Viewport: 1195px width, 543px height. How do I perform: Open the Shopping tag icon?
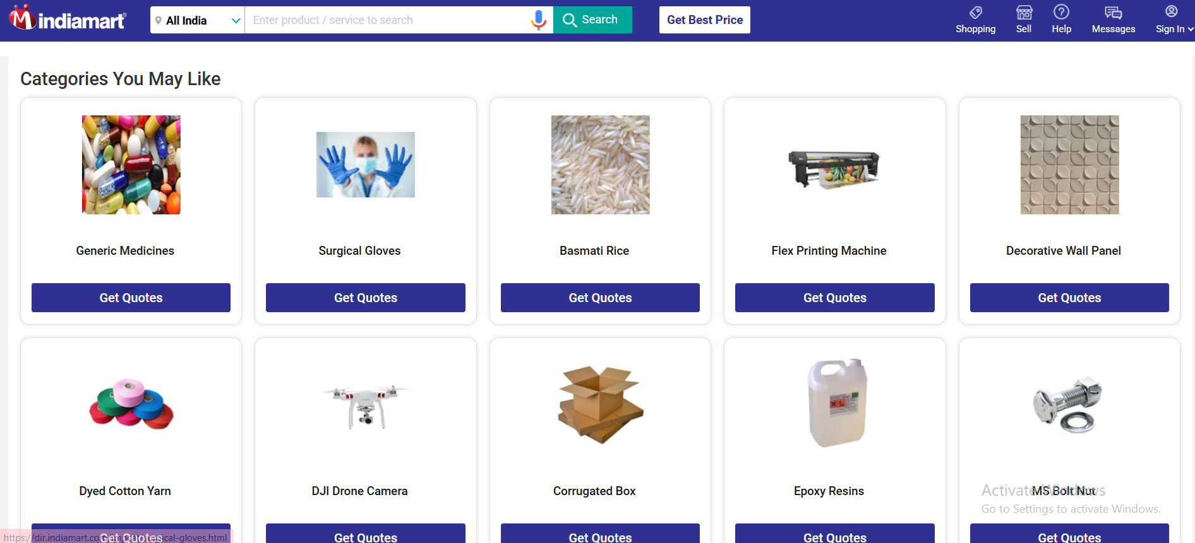(975, 12)
